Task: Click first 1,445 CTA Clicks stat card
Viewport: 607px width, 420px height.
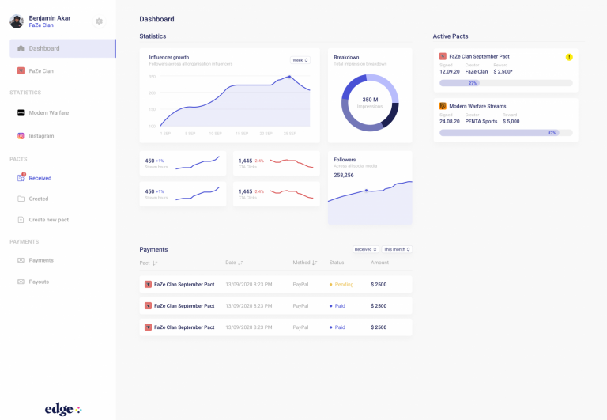Action: (x=277, y=164)
